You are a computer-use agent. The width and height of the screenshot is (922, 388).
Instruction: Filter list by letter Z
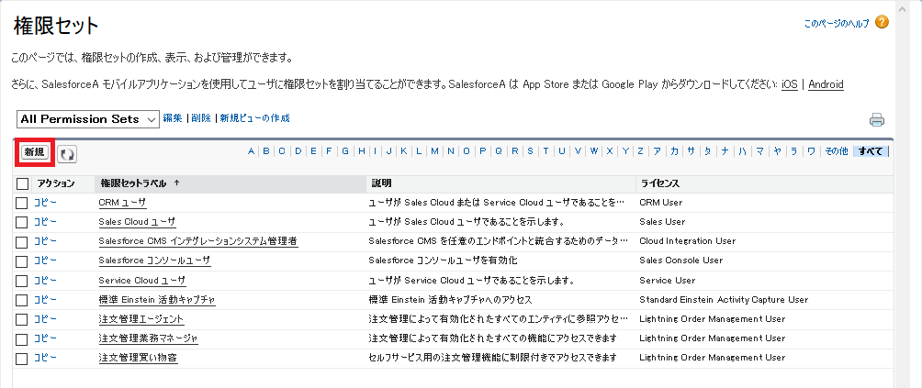[640, 150]
